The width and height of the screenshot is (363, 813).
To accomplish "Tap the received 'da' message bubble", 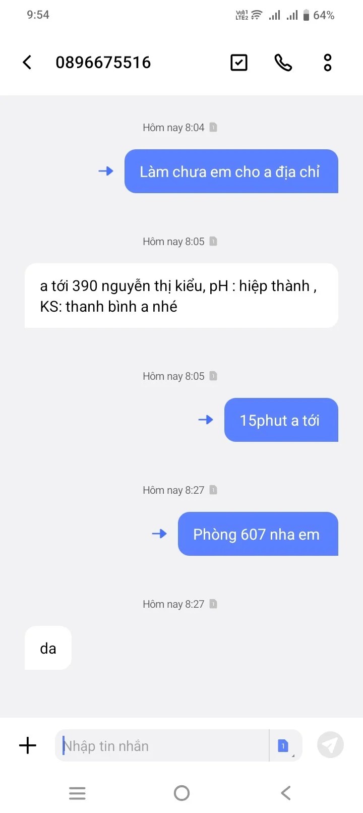I will pyautogui.click(x=48, y=648).
